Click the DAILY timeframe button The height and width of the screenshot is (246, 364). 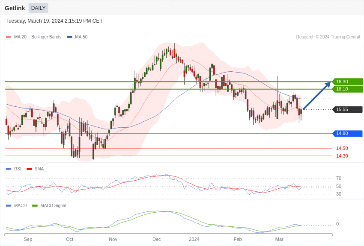coord(38,8)
